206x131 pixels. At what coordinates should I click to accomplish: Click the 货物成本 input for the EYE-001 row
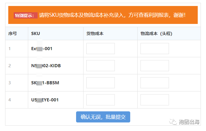pos(100,100)
